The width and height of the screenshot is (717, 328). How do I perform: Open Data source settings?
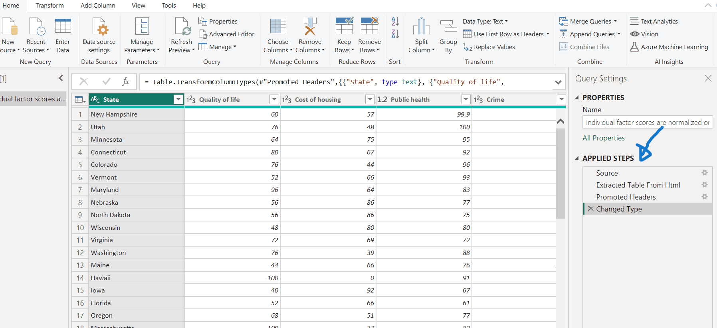tap(99, 27)
